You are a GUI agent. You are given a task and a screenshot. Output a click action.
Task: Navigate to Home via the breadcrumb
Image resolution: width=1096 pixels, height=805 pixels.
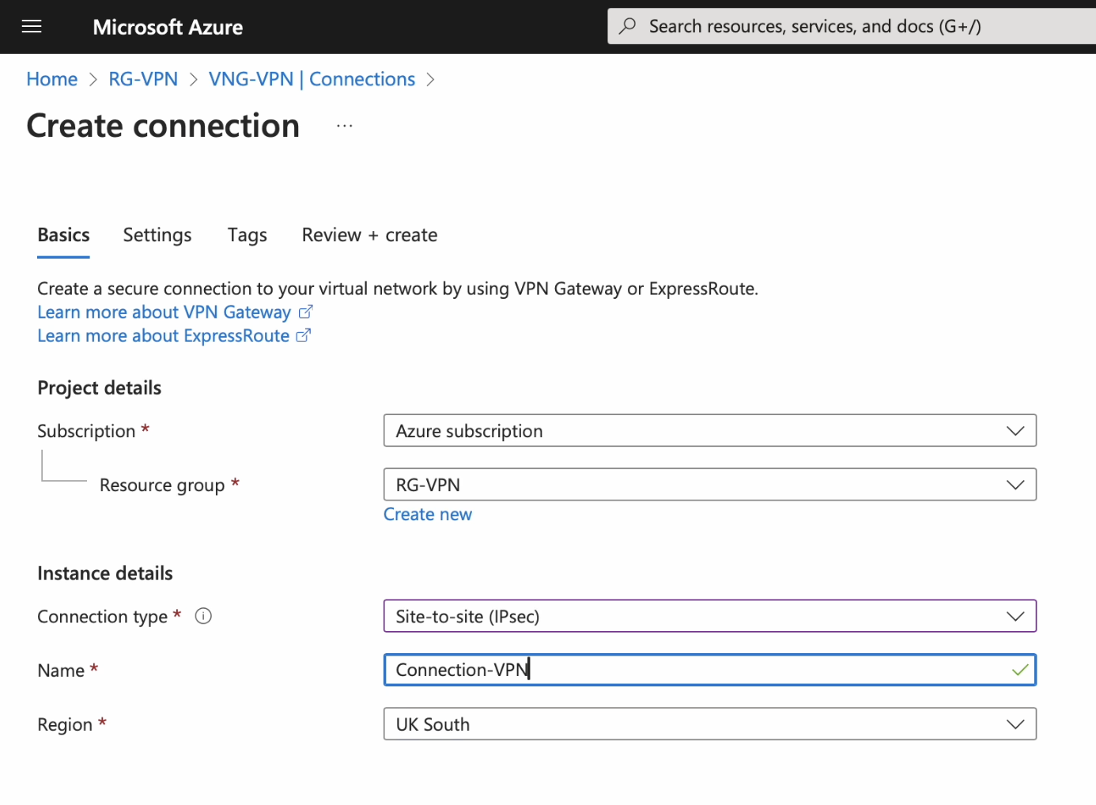pyautogui.click(x=51, y=78)
